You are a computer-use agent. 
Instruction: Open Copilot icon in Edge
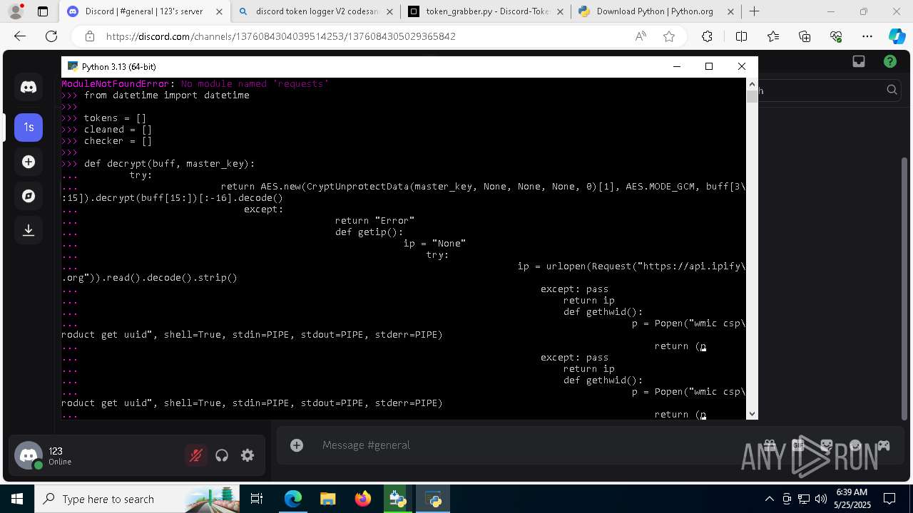tap(897, 36)
